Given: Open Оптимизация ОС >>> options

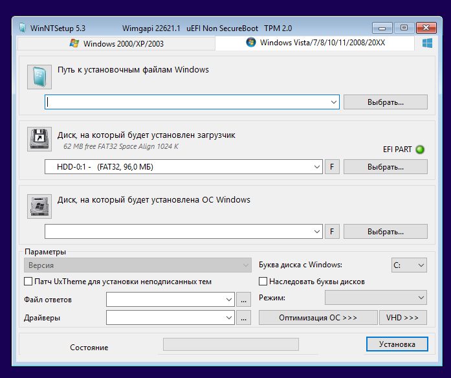Looking at the screenshot, I should pyautogui.click(x=318, y=318).
